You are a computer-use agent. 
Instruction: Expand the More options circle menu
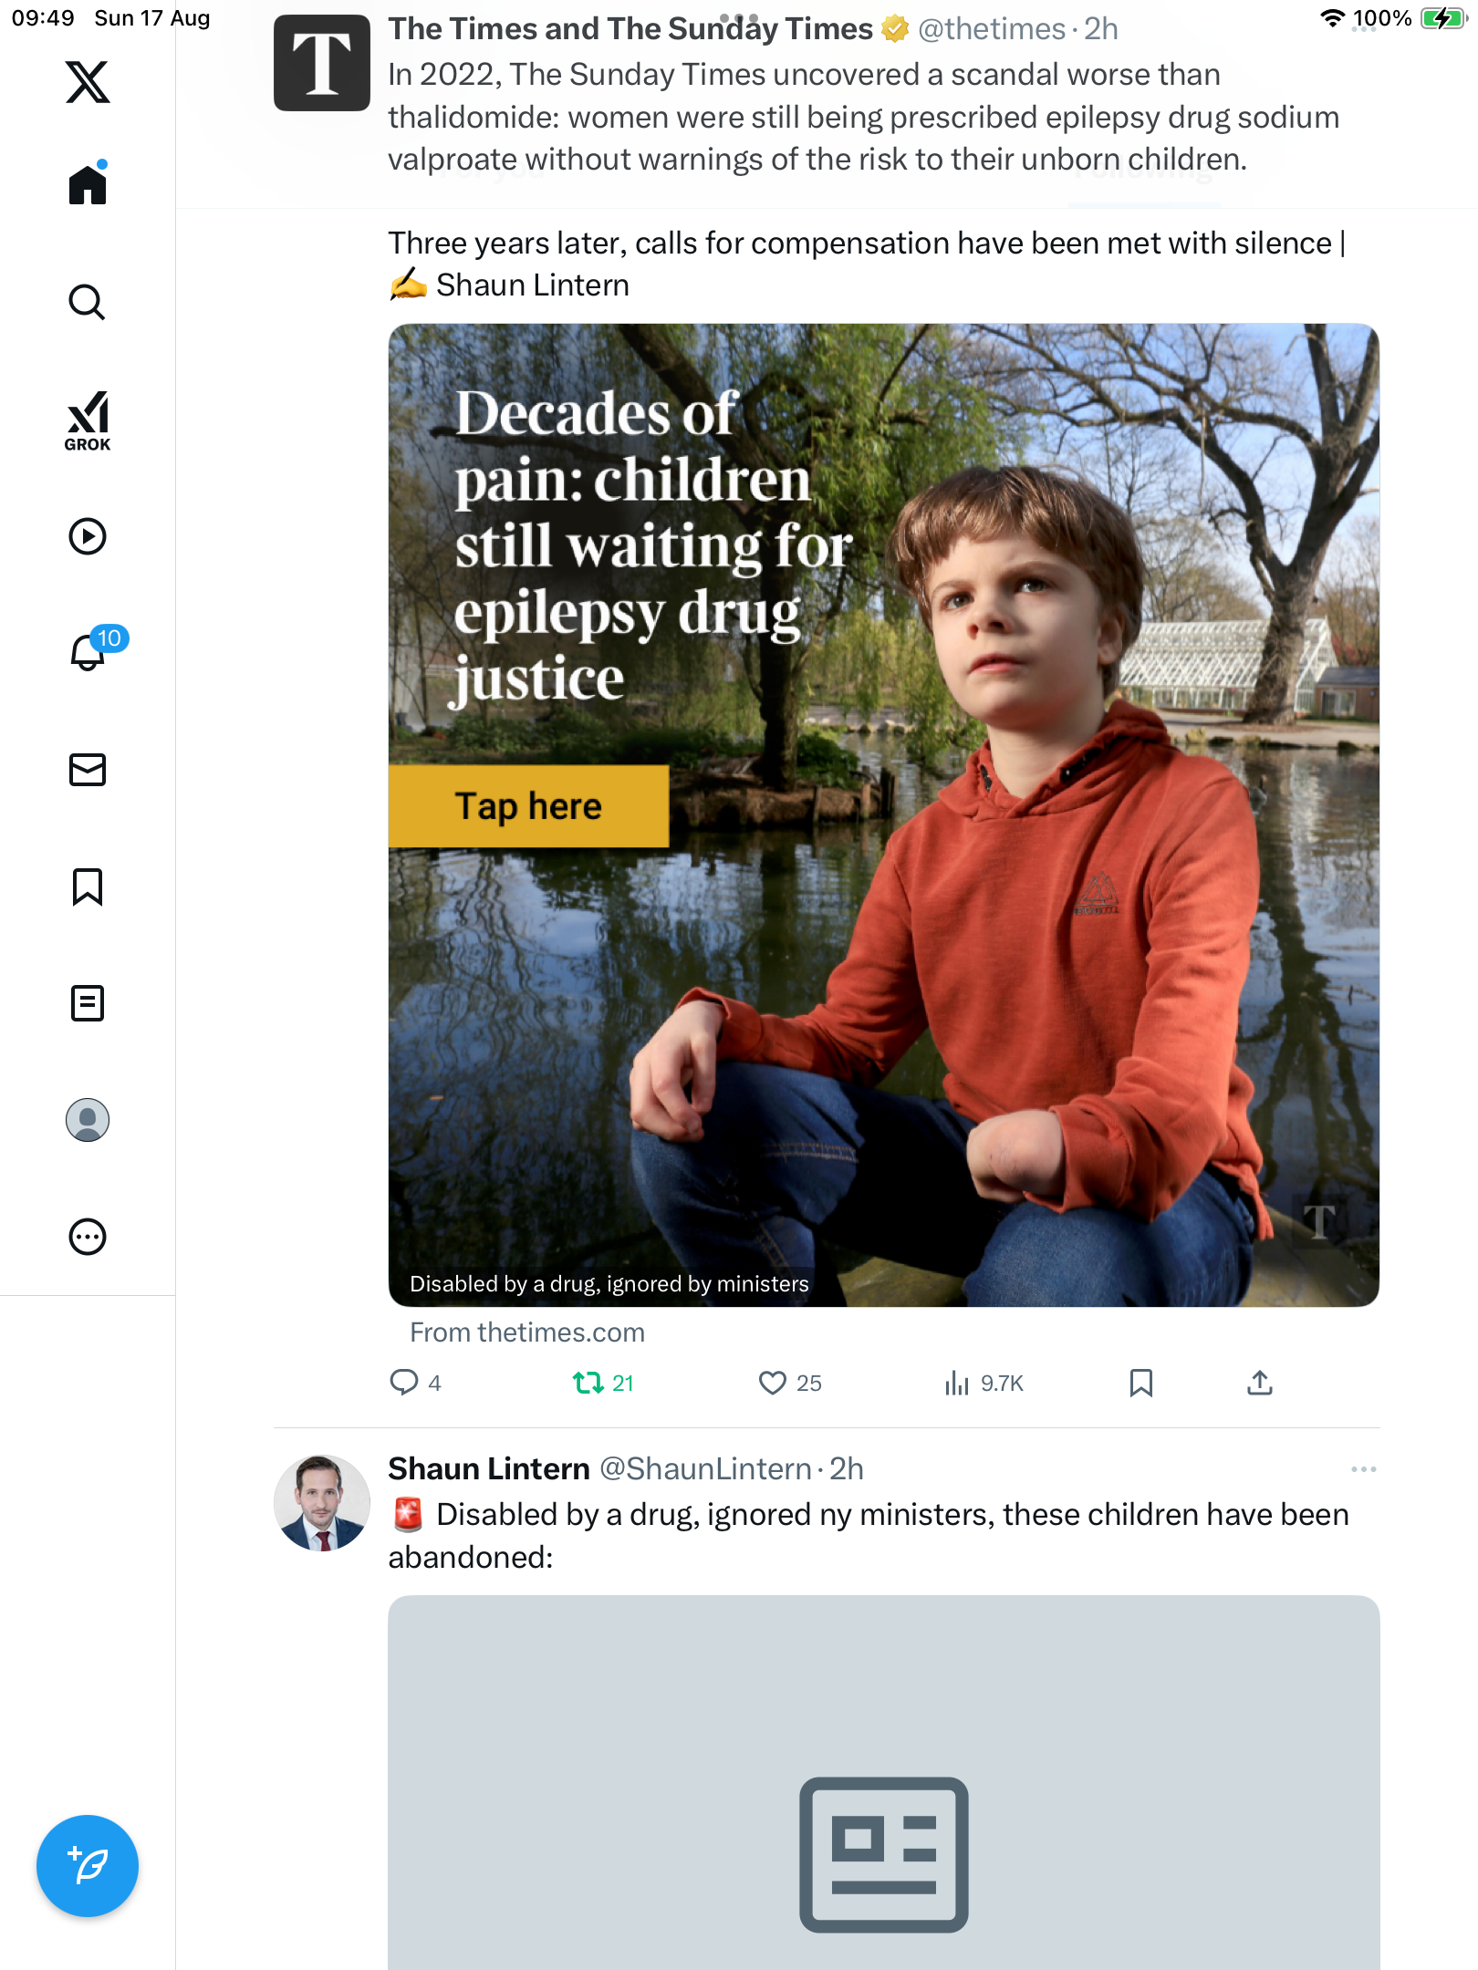pos(88,1237)
